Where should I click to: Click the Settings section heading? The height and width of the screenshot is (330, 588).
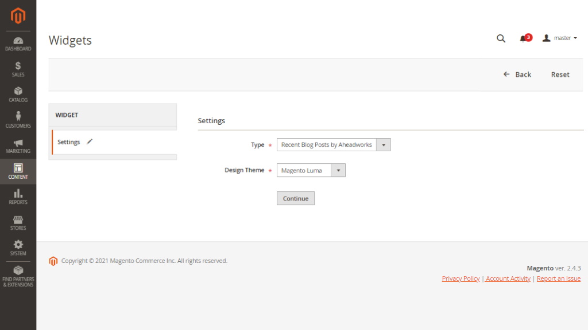211,120
